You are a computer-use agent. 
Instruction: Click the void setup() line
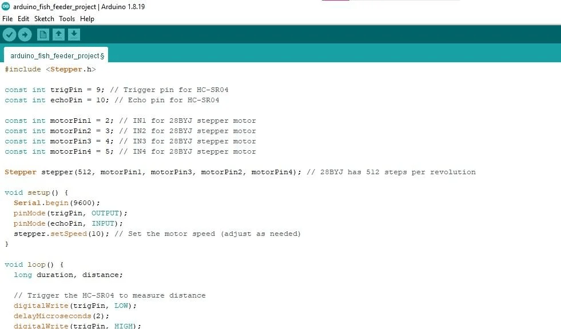(37, 193)
